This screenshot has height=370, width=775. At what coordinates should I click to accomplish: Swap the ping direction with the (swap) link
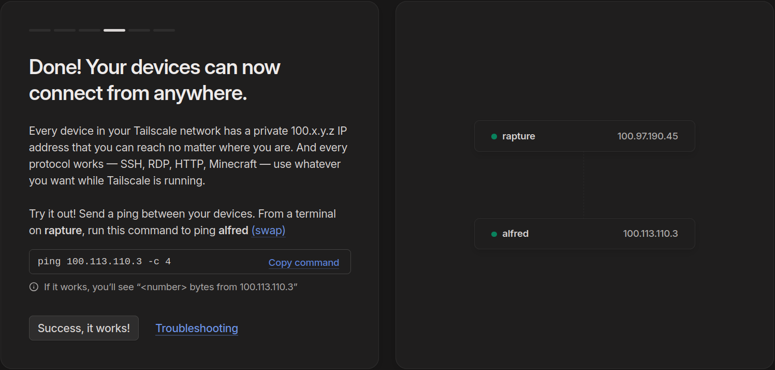click(268, 230)
